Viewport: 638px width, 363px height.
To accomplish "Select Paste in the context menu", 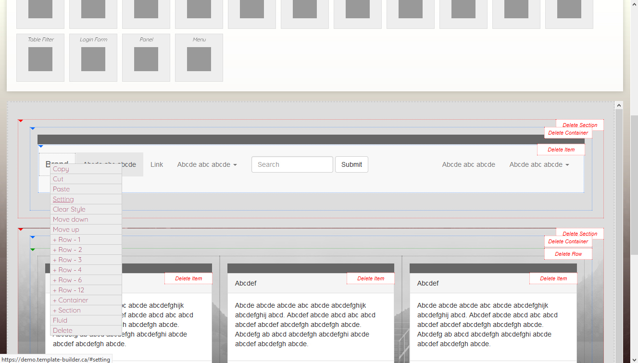I will (x=62, y=189).
